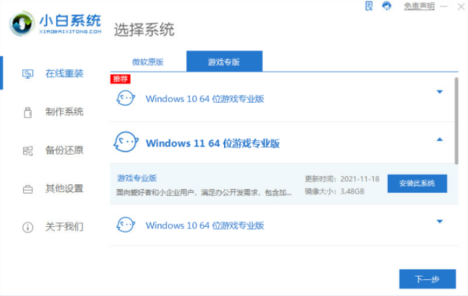Viewport: 468px width, 296px height.
Task: Click the 关于我们 info icon
Action: tap(28, 228)
